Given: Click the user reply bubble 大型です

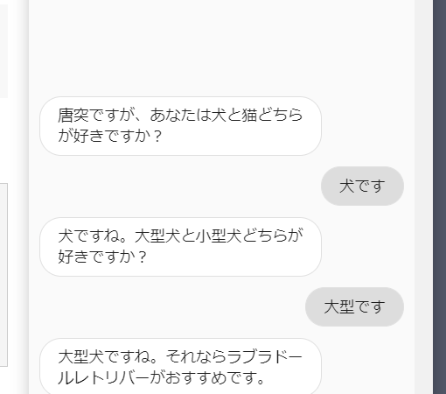Looking at the screenshot, I should tap(354, 306).
